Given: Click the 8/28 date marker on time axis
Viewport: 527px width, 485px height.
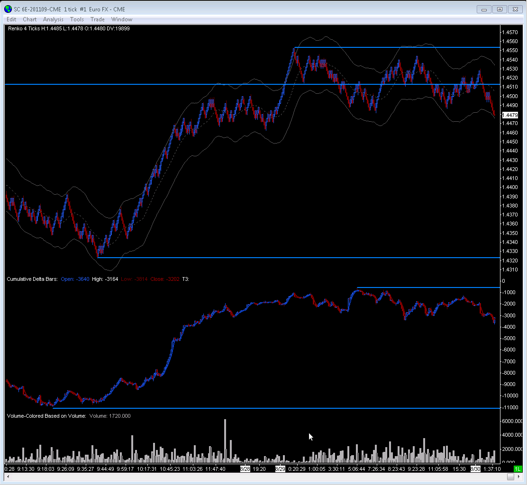Looking at the screenshot, I should pyautogui.click(x=245, y=469).
